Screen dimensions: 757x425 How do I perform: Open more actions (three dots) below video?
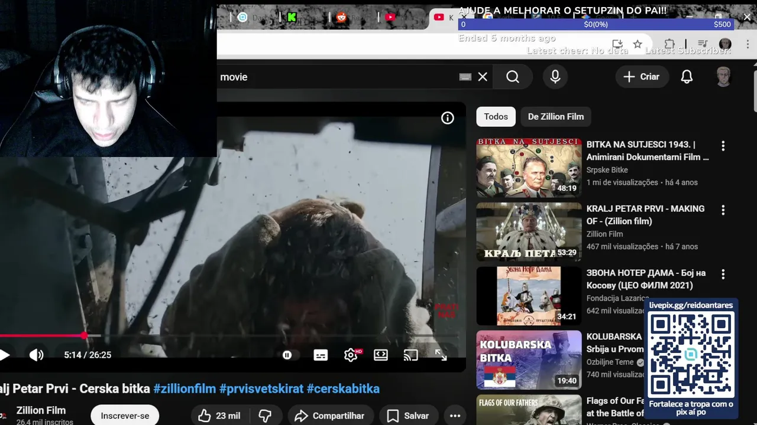point(455,416)
